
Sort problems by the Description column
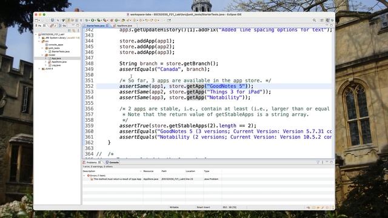[112, 171]
